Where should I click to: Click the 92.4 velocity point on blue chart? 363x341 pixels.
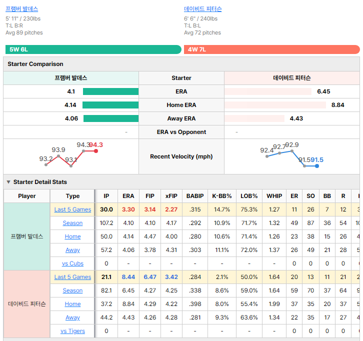pyautogui.click(x=267, y=156)
